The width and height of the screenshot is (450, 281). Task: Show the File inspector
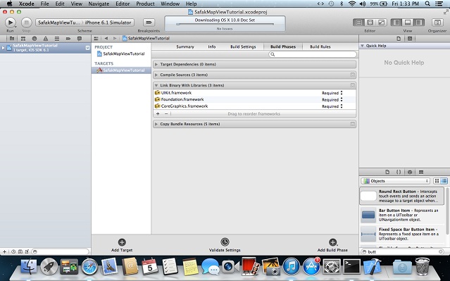[x=399, y=39]
